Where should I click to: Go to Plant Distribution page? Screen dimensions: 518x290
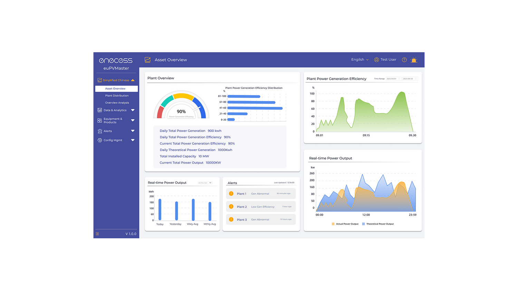tap(117, 96)
